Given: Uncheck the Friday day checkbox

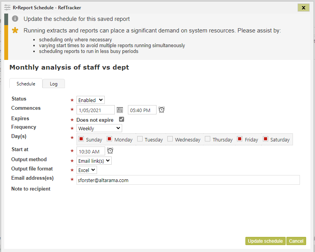Looking at the screenshot, I should (x=240, y=139).
